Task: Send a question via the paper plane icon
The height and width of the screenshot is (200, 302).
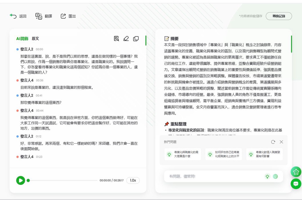Action: click(x=275, y=176)
